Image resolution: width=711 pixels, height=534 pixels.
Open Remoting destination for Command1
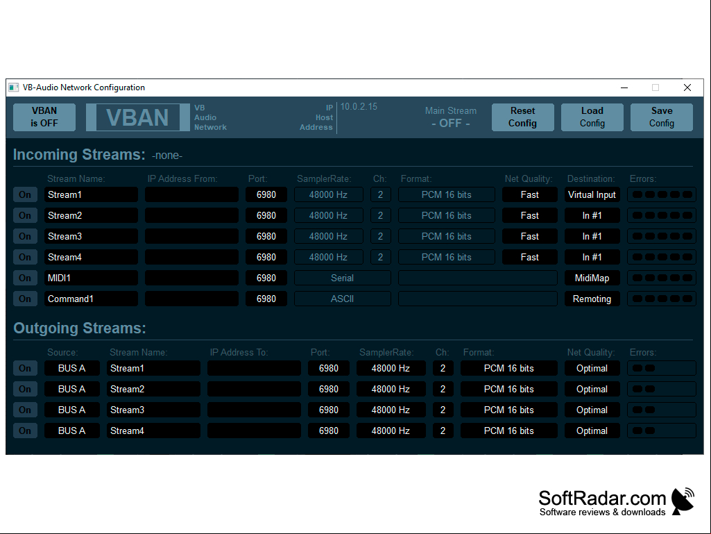pos(592,299)
